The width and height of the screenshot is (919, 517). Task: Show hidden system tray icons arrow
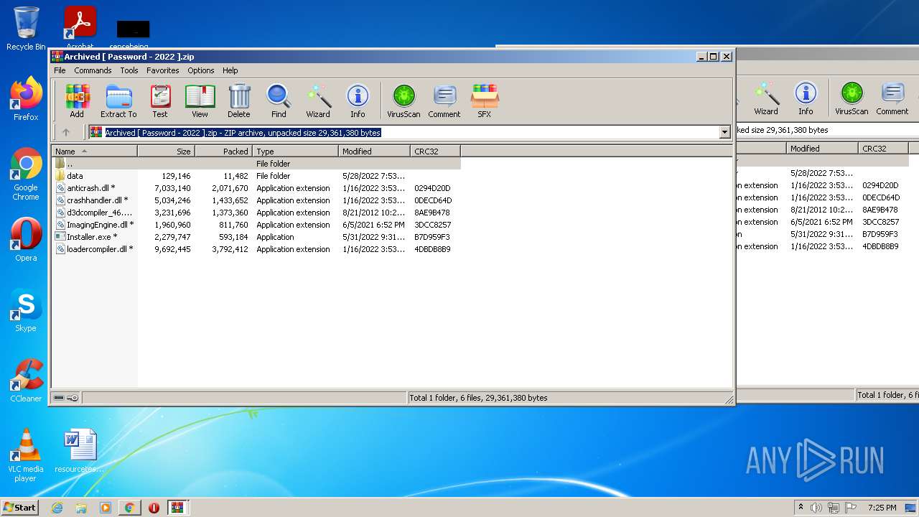(x=801, y=508)
